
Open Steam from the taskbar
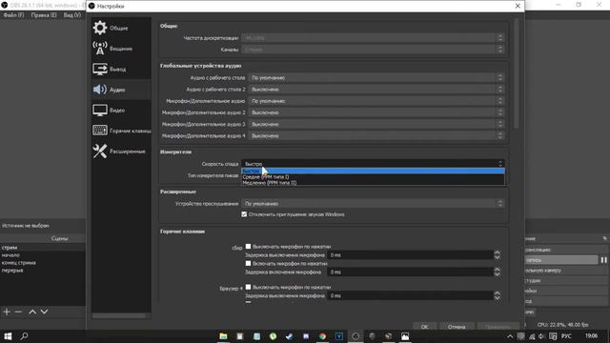click(290, 336)
